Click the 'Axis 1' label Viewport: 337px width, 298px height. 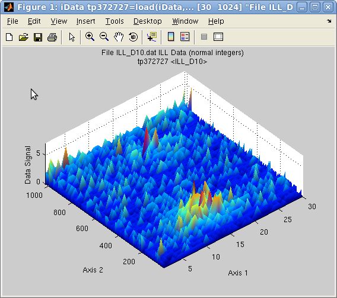tap(238, 273)
